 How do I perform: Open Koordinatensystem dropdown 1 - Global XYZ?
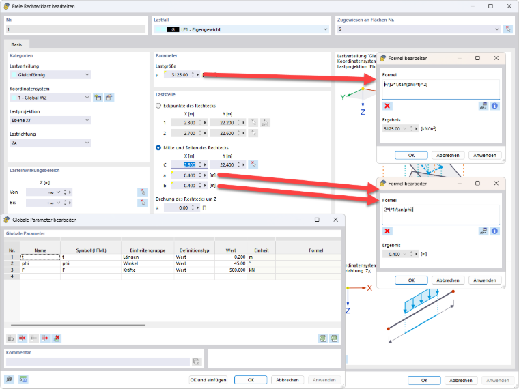click(x=50, y=98)
